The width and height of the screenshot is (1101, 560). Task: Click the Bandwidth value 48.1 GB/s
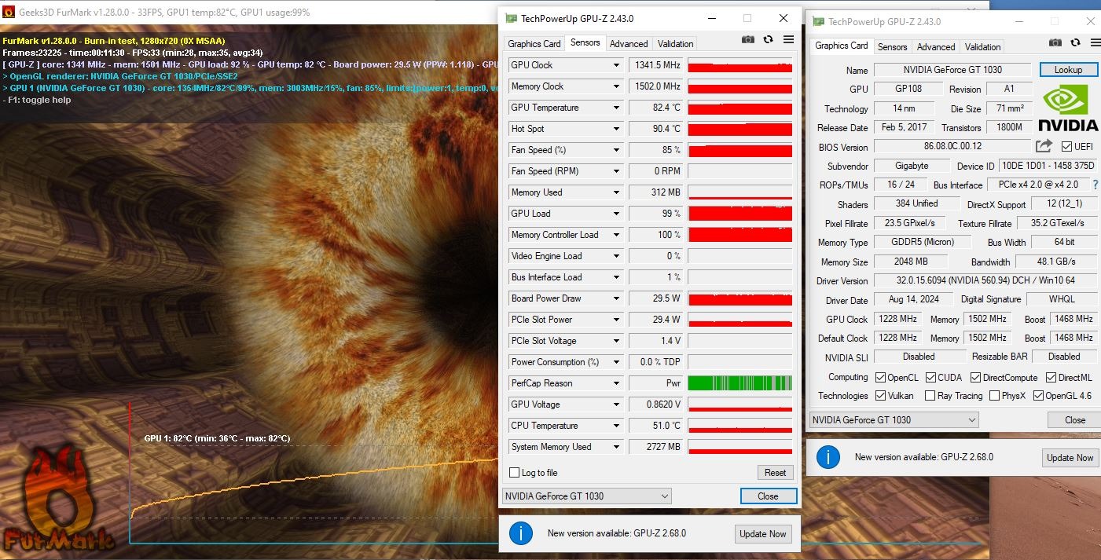tap(1056, 262)
